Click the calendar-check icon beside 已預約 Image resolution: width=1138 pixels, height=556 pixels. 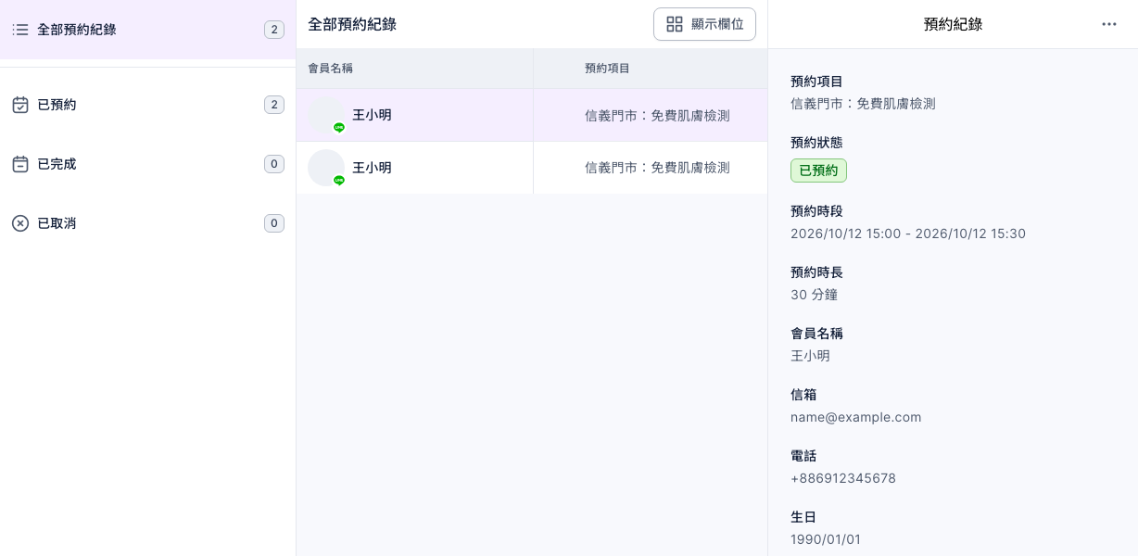tap(20, 105)
